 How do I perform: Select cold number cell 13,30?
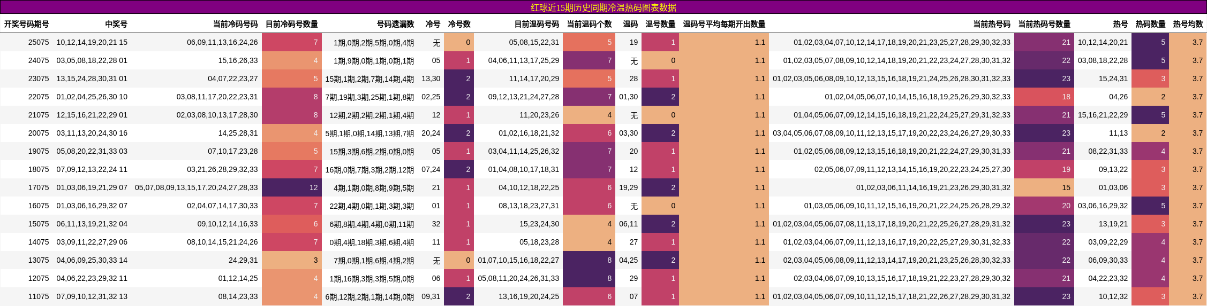click(x=431, y=79)
